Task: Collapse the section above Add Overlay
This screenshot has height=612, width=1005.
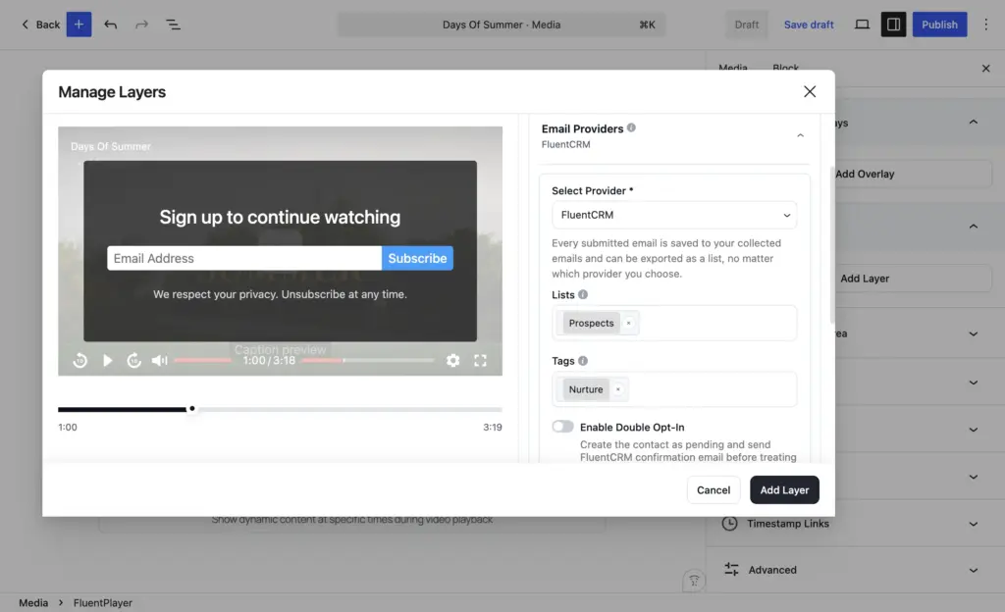Action: click(x=973, y=122)
